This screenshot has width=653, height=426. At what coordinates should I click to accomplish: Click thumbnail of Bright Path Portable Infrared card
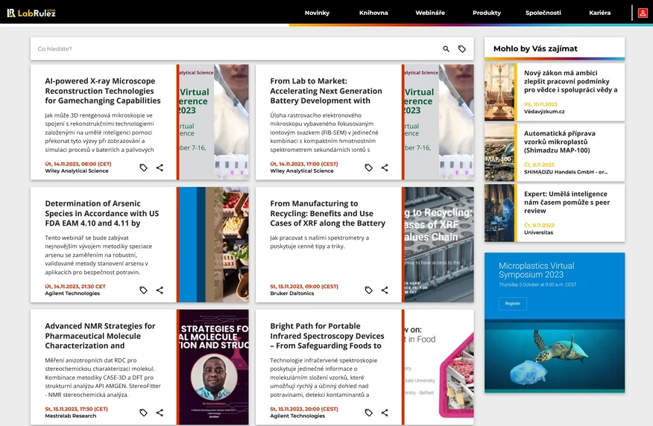tap(439, 367)
